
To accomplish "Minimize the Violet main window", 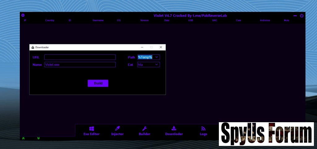I will (295, 16).
